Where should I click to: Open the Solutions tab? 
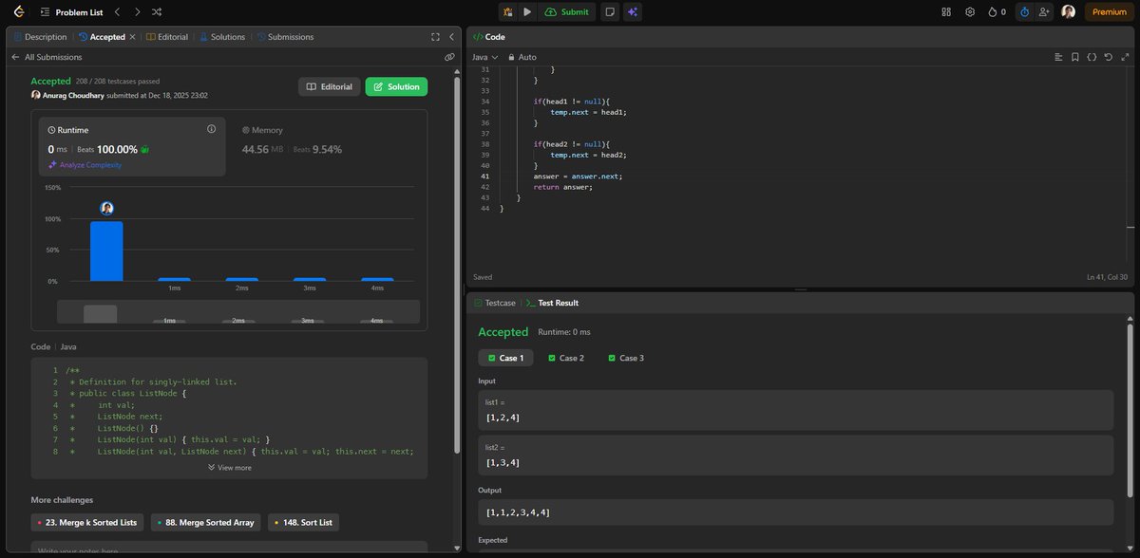click(221, 37)
